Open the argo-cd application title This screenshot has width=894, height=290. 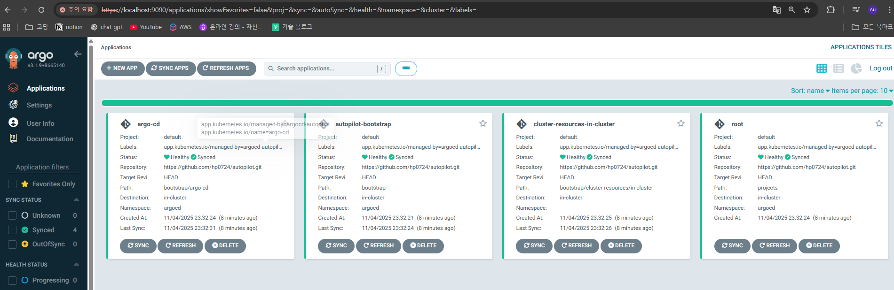click(149, 124)
